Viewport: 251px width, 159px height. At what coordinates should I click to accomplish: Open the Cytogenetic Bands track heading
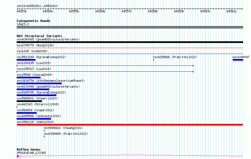pyautogui.click(x=34, y=21)
